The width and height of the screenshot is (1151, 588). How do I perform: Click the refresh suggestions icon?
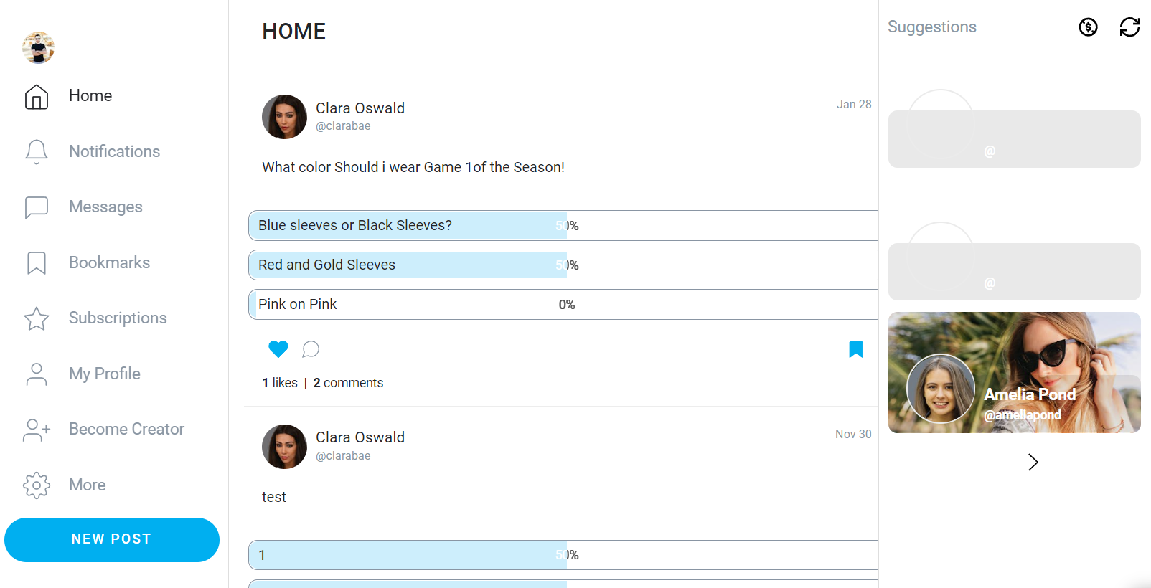(1129, 27)
